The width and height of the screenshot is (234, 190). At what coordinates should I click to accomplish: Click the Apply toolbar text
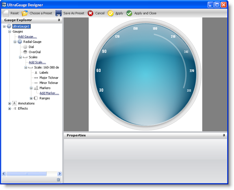click(119, 13)
